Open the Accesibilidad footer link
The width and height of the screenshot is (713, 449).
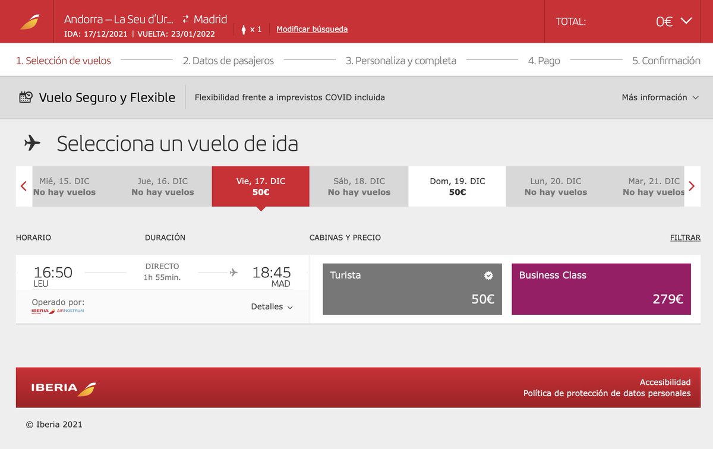tap(665, 382)
